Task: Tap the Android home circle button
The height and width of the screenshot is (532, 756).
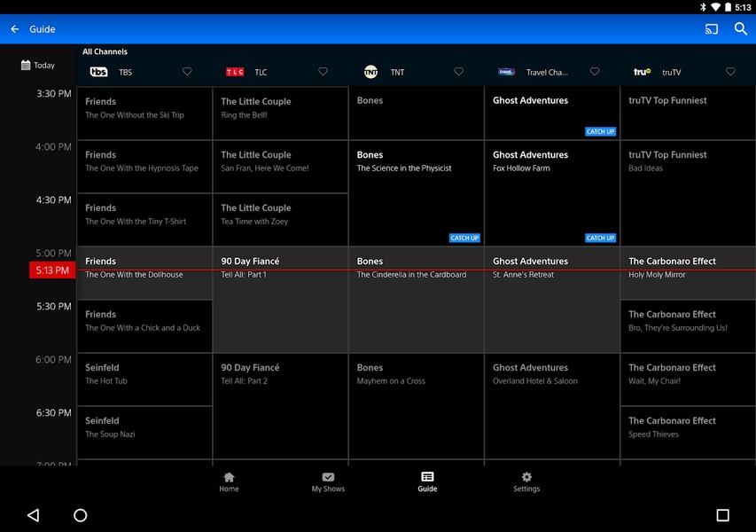Action: (x=80, y=515)
